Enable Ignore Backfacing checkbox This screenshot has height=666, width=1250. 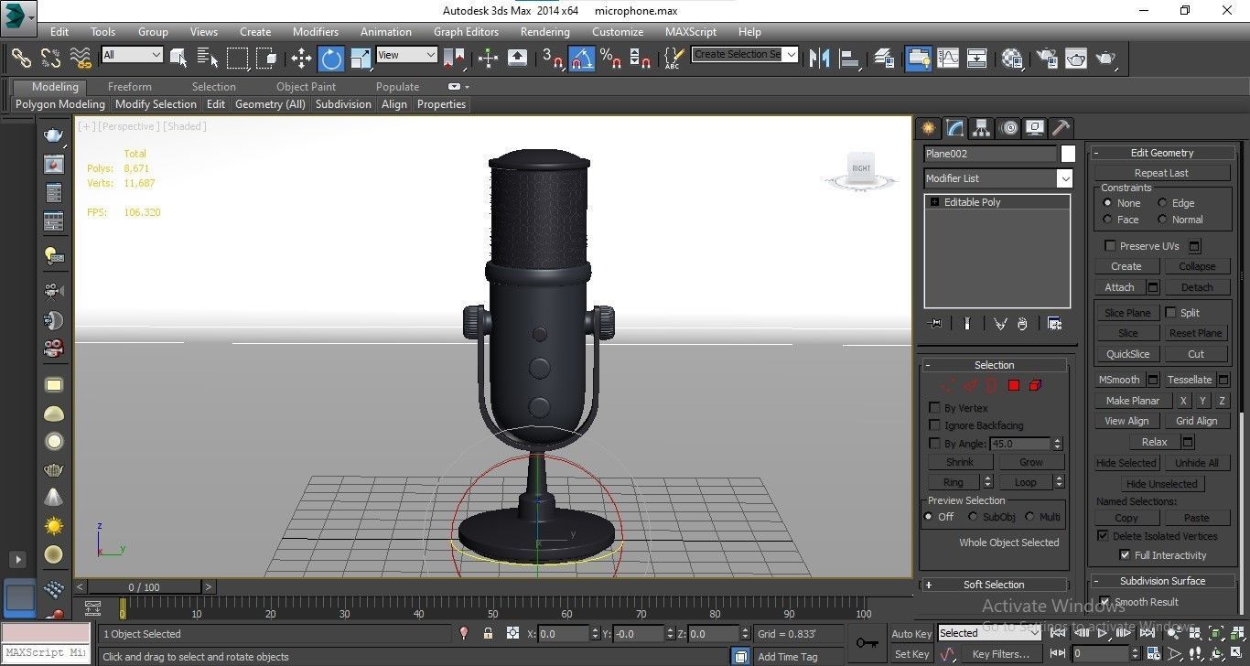click(934, 425)
